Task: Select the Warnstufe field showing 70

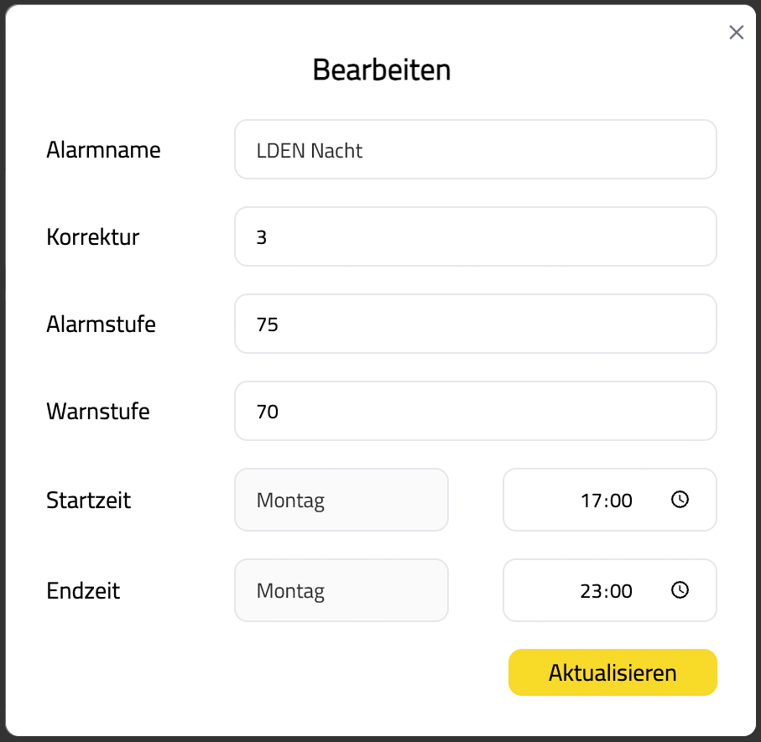Action: pyautogui.click(x=475, y=411)
